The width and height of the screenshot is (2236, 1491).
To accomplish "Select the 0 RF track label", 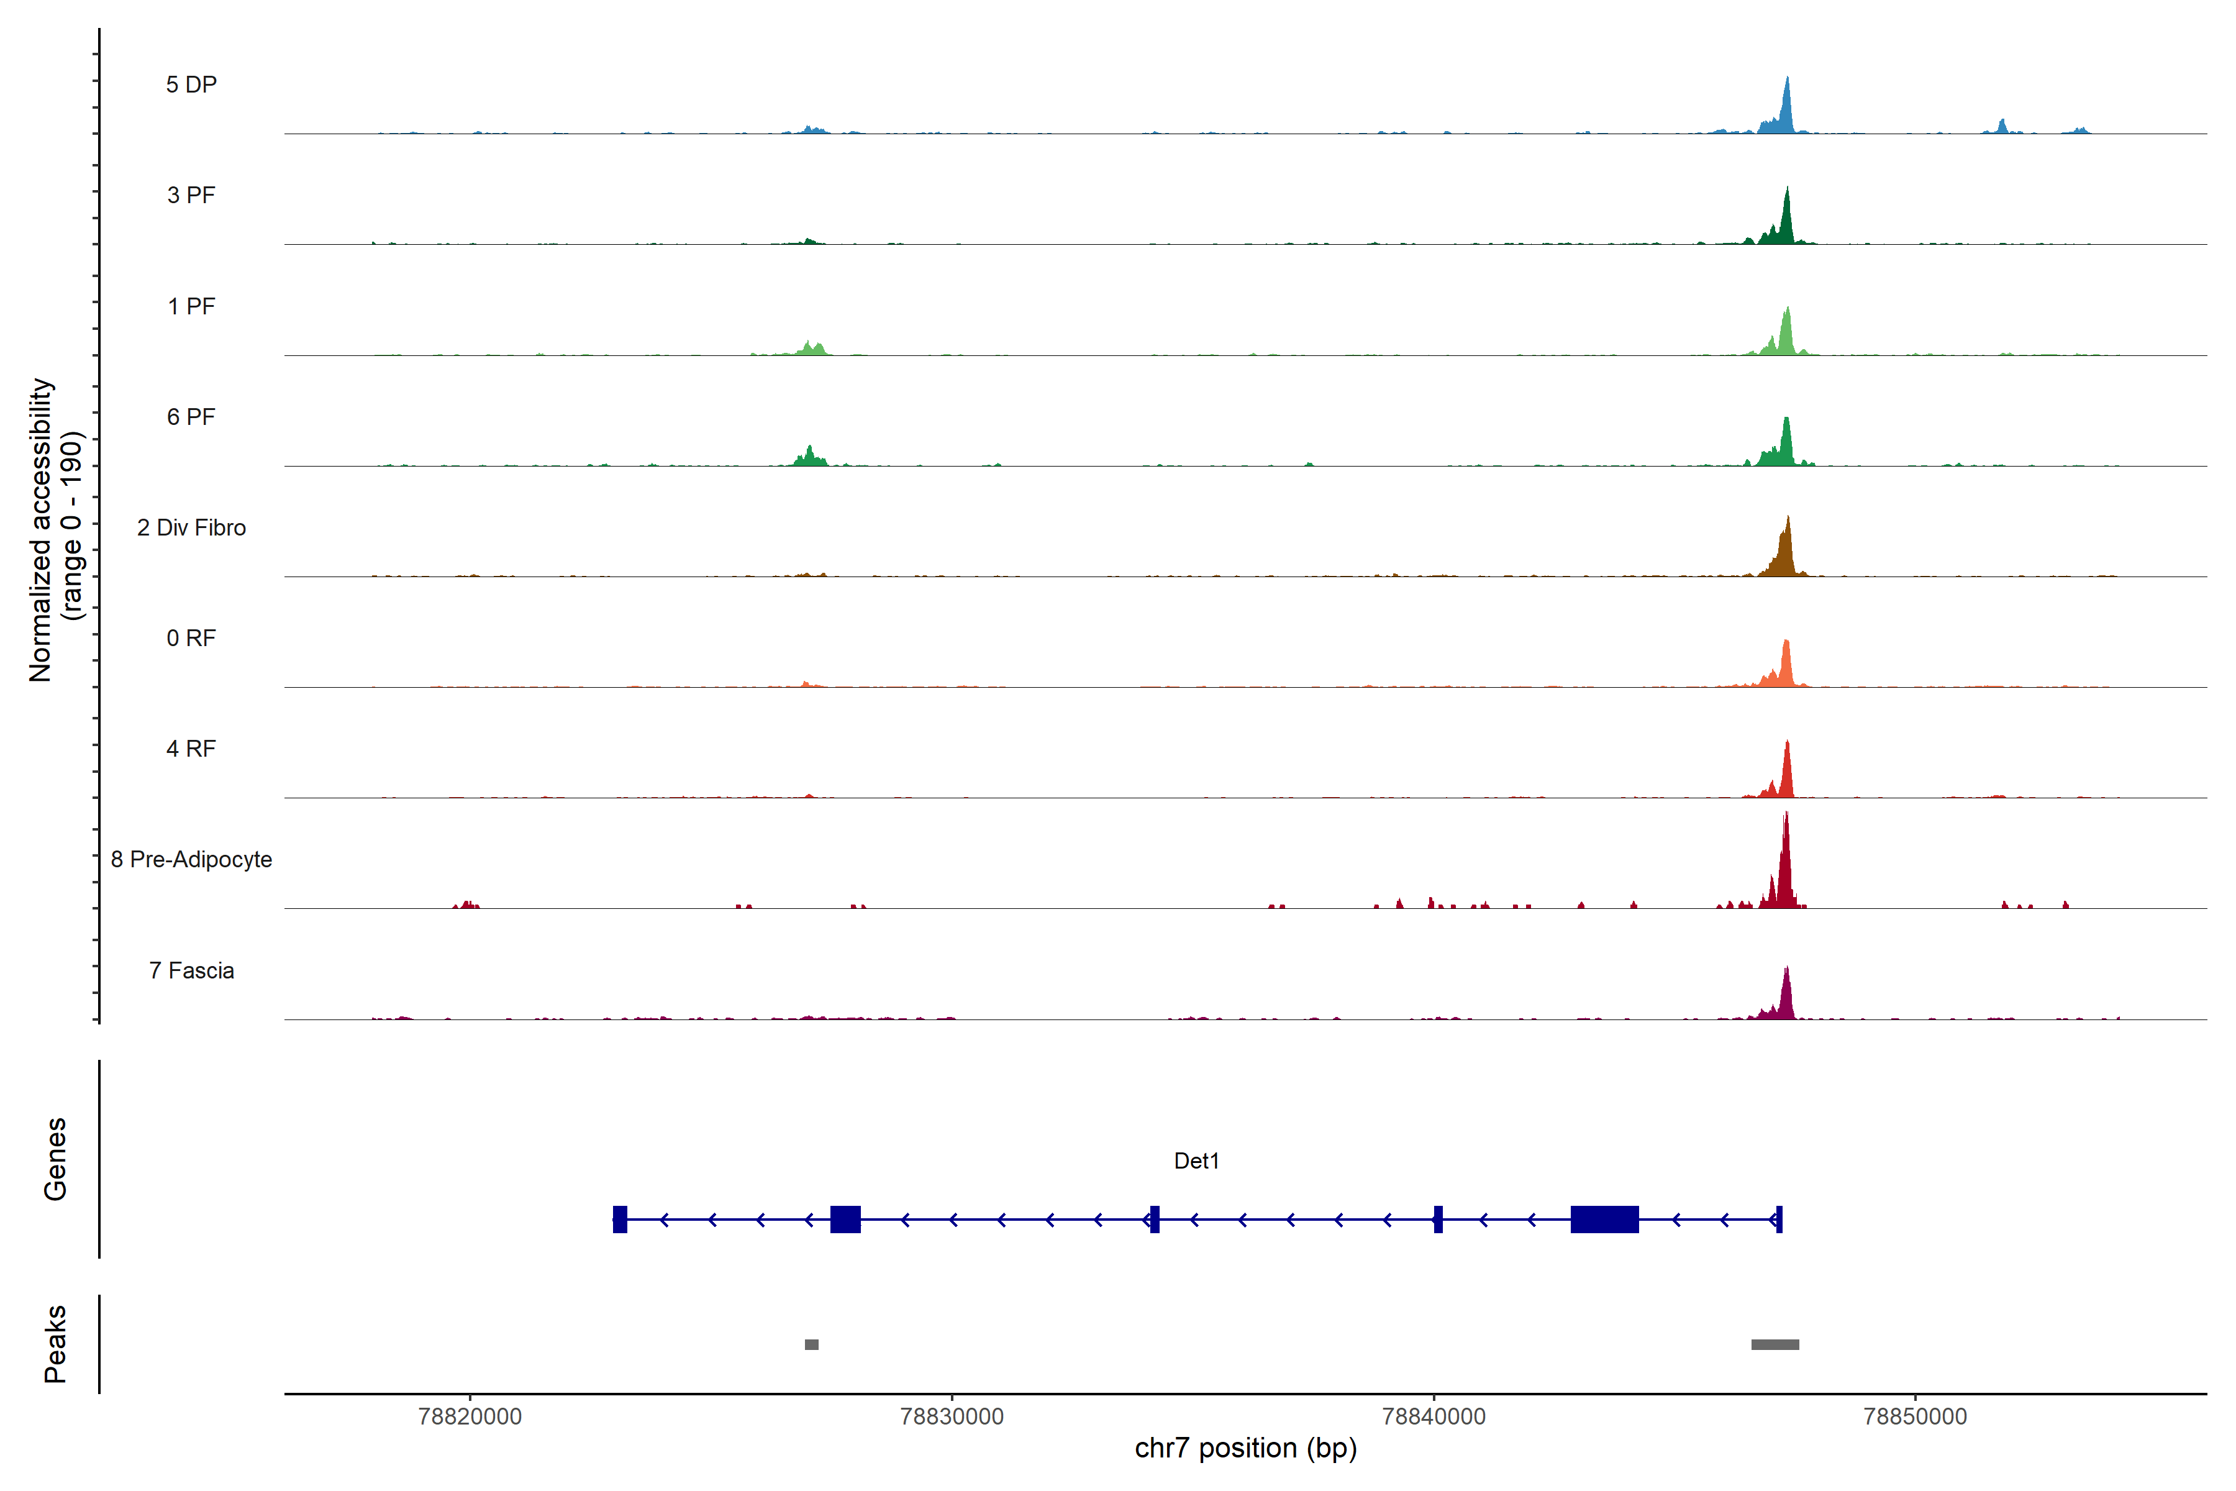I will click(191, 638).
